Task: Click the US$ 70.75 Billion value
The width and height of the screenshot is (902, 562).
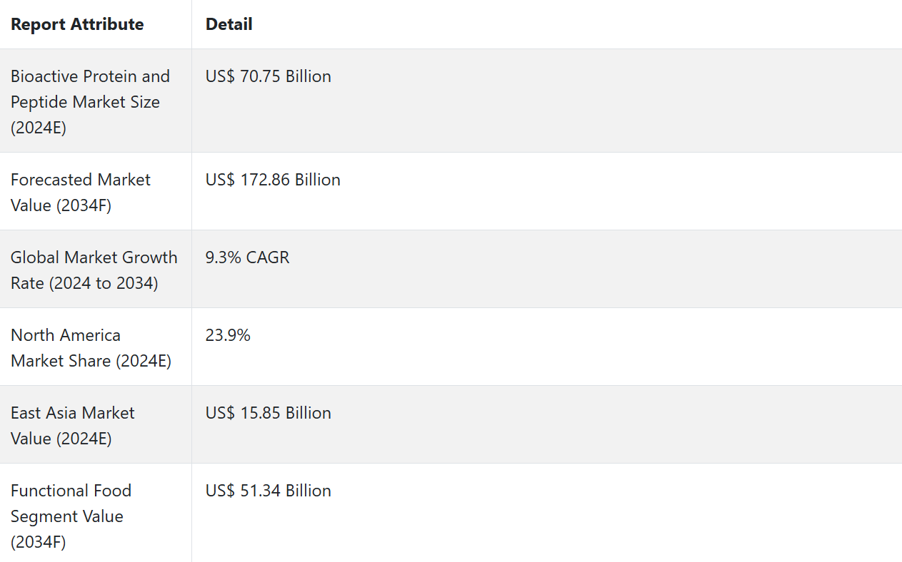Action: coord(268,76)
